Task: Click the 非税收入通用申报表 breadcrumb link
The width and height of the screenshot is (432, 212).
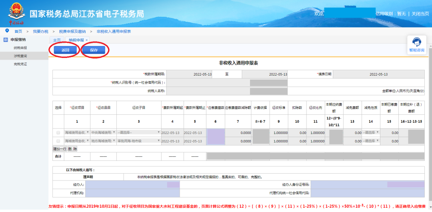Action: [x=114, y=32]
